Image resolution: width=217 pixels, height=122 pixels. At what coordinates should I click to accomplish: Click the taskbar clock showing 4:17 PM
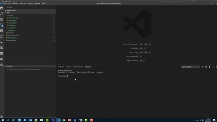point(208,120)
